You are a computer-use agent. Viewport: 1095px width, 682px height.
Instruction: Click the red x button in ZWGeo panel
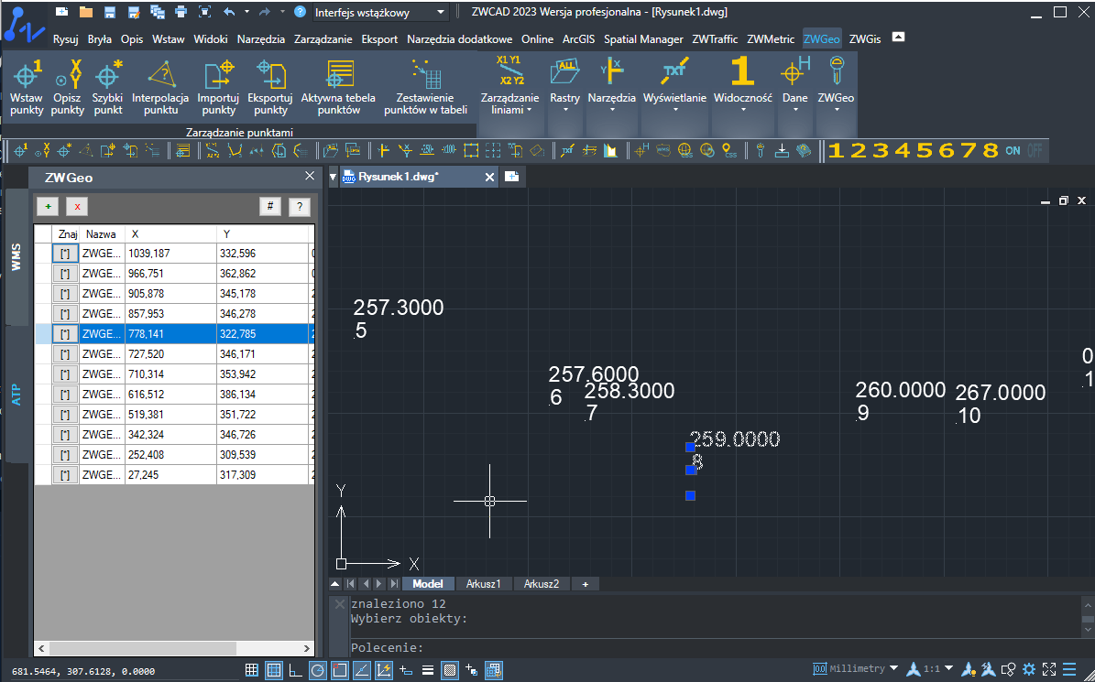pyautogui.click(x=77, y=206)
